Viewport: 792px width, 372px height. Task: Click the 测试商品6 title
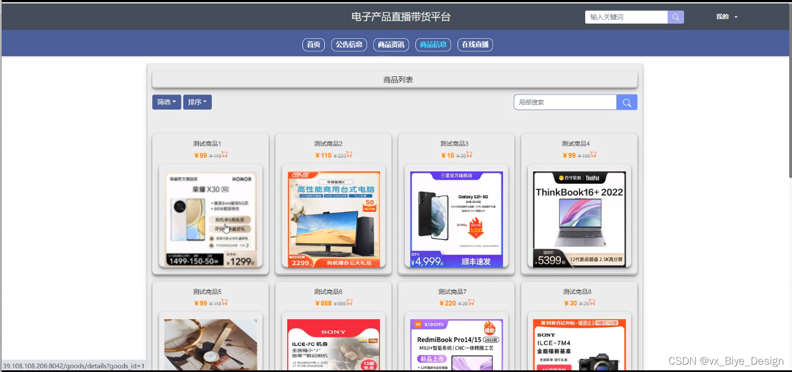point(328,292)
